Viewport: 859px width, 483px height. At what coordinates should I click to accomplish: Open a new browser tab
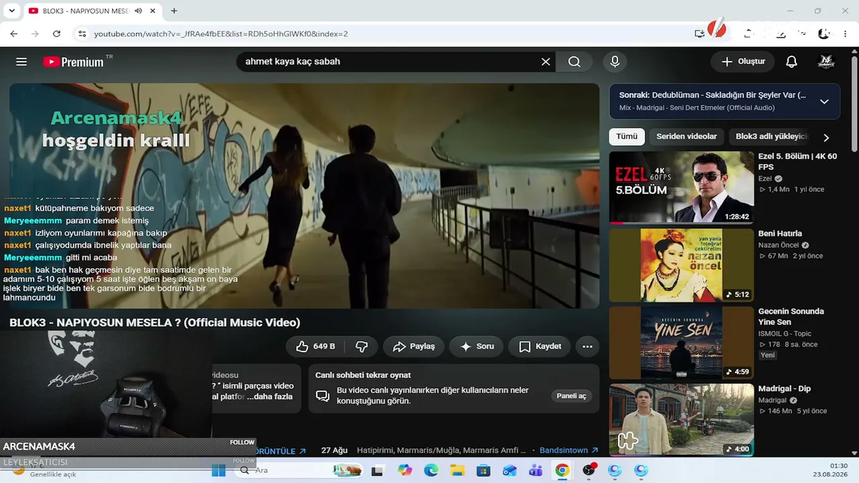click(x=174, y=11)
